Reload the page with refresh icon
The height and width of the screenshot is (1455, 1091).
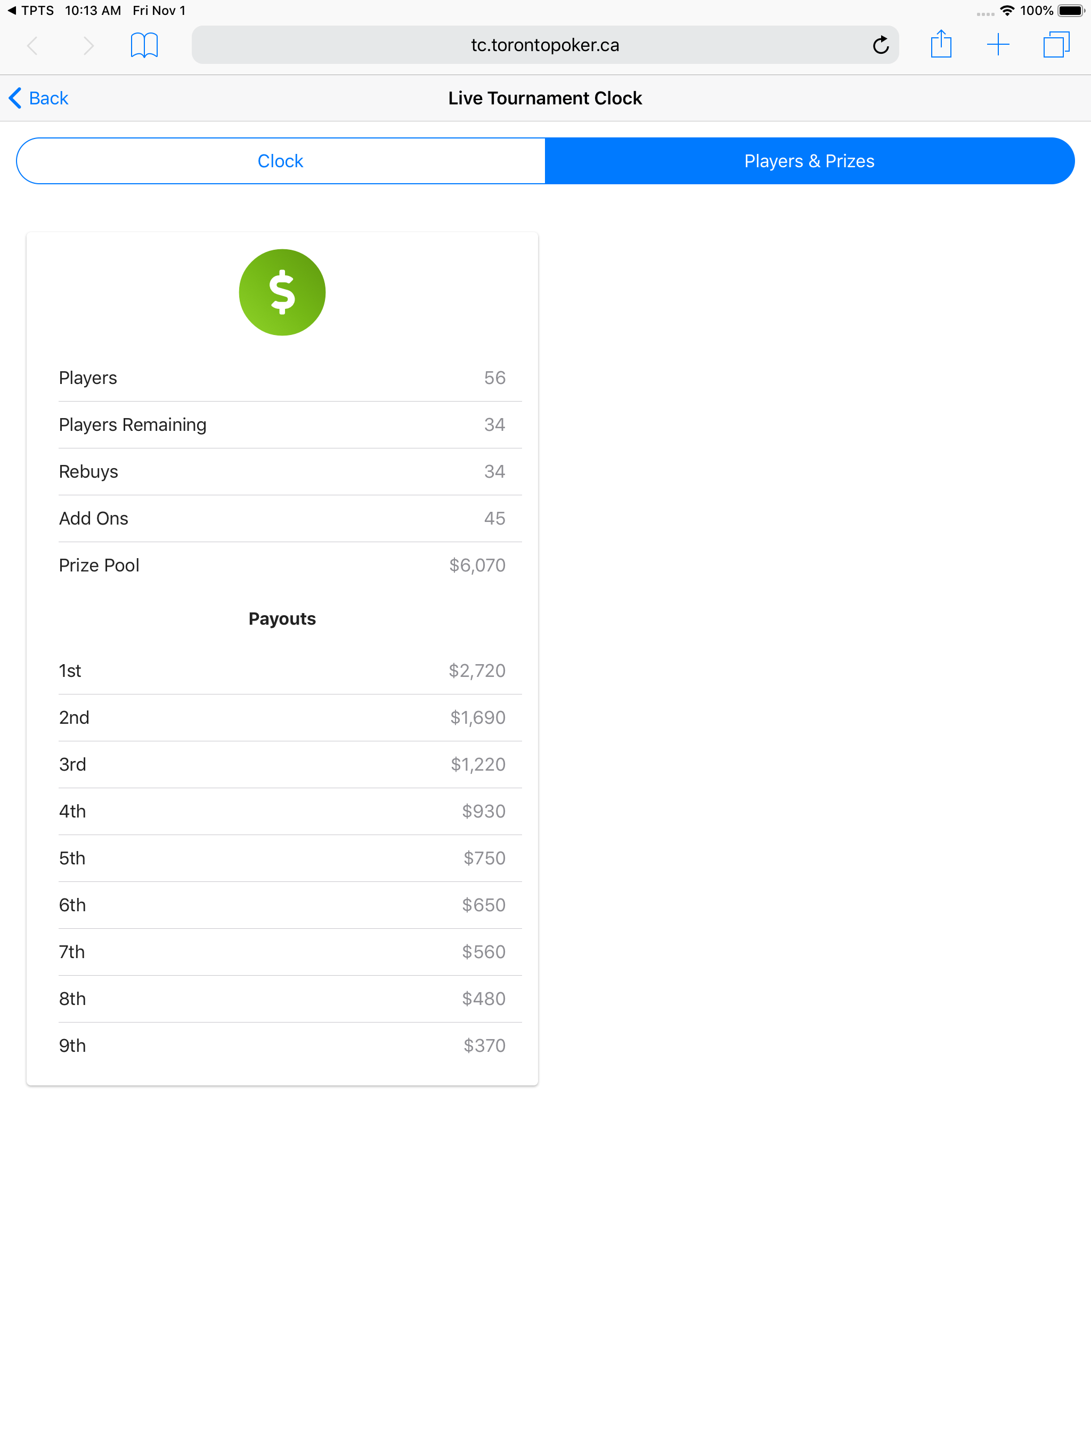[x=881, y=45]
